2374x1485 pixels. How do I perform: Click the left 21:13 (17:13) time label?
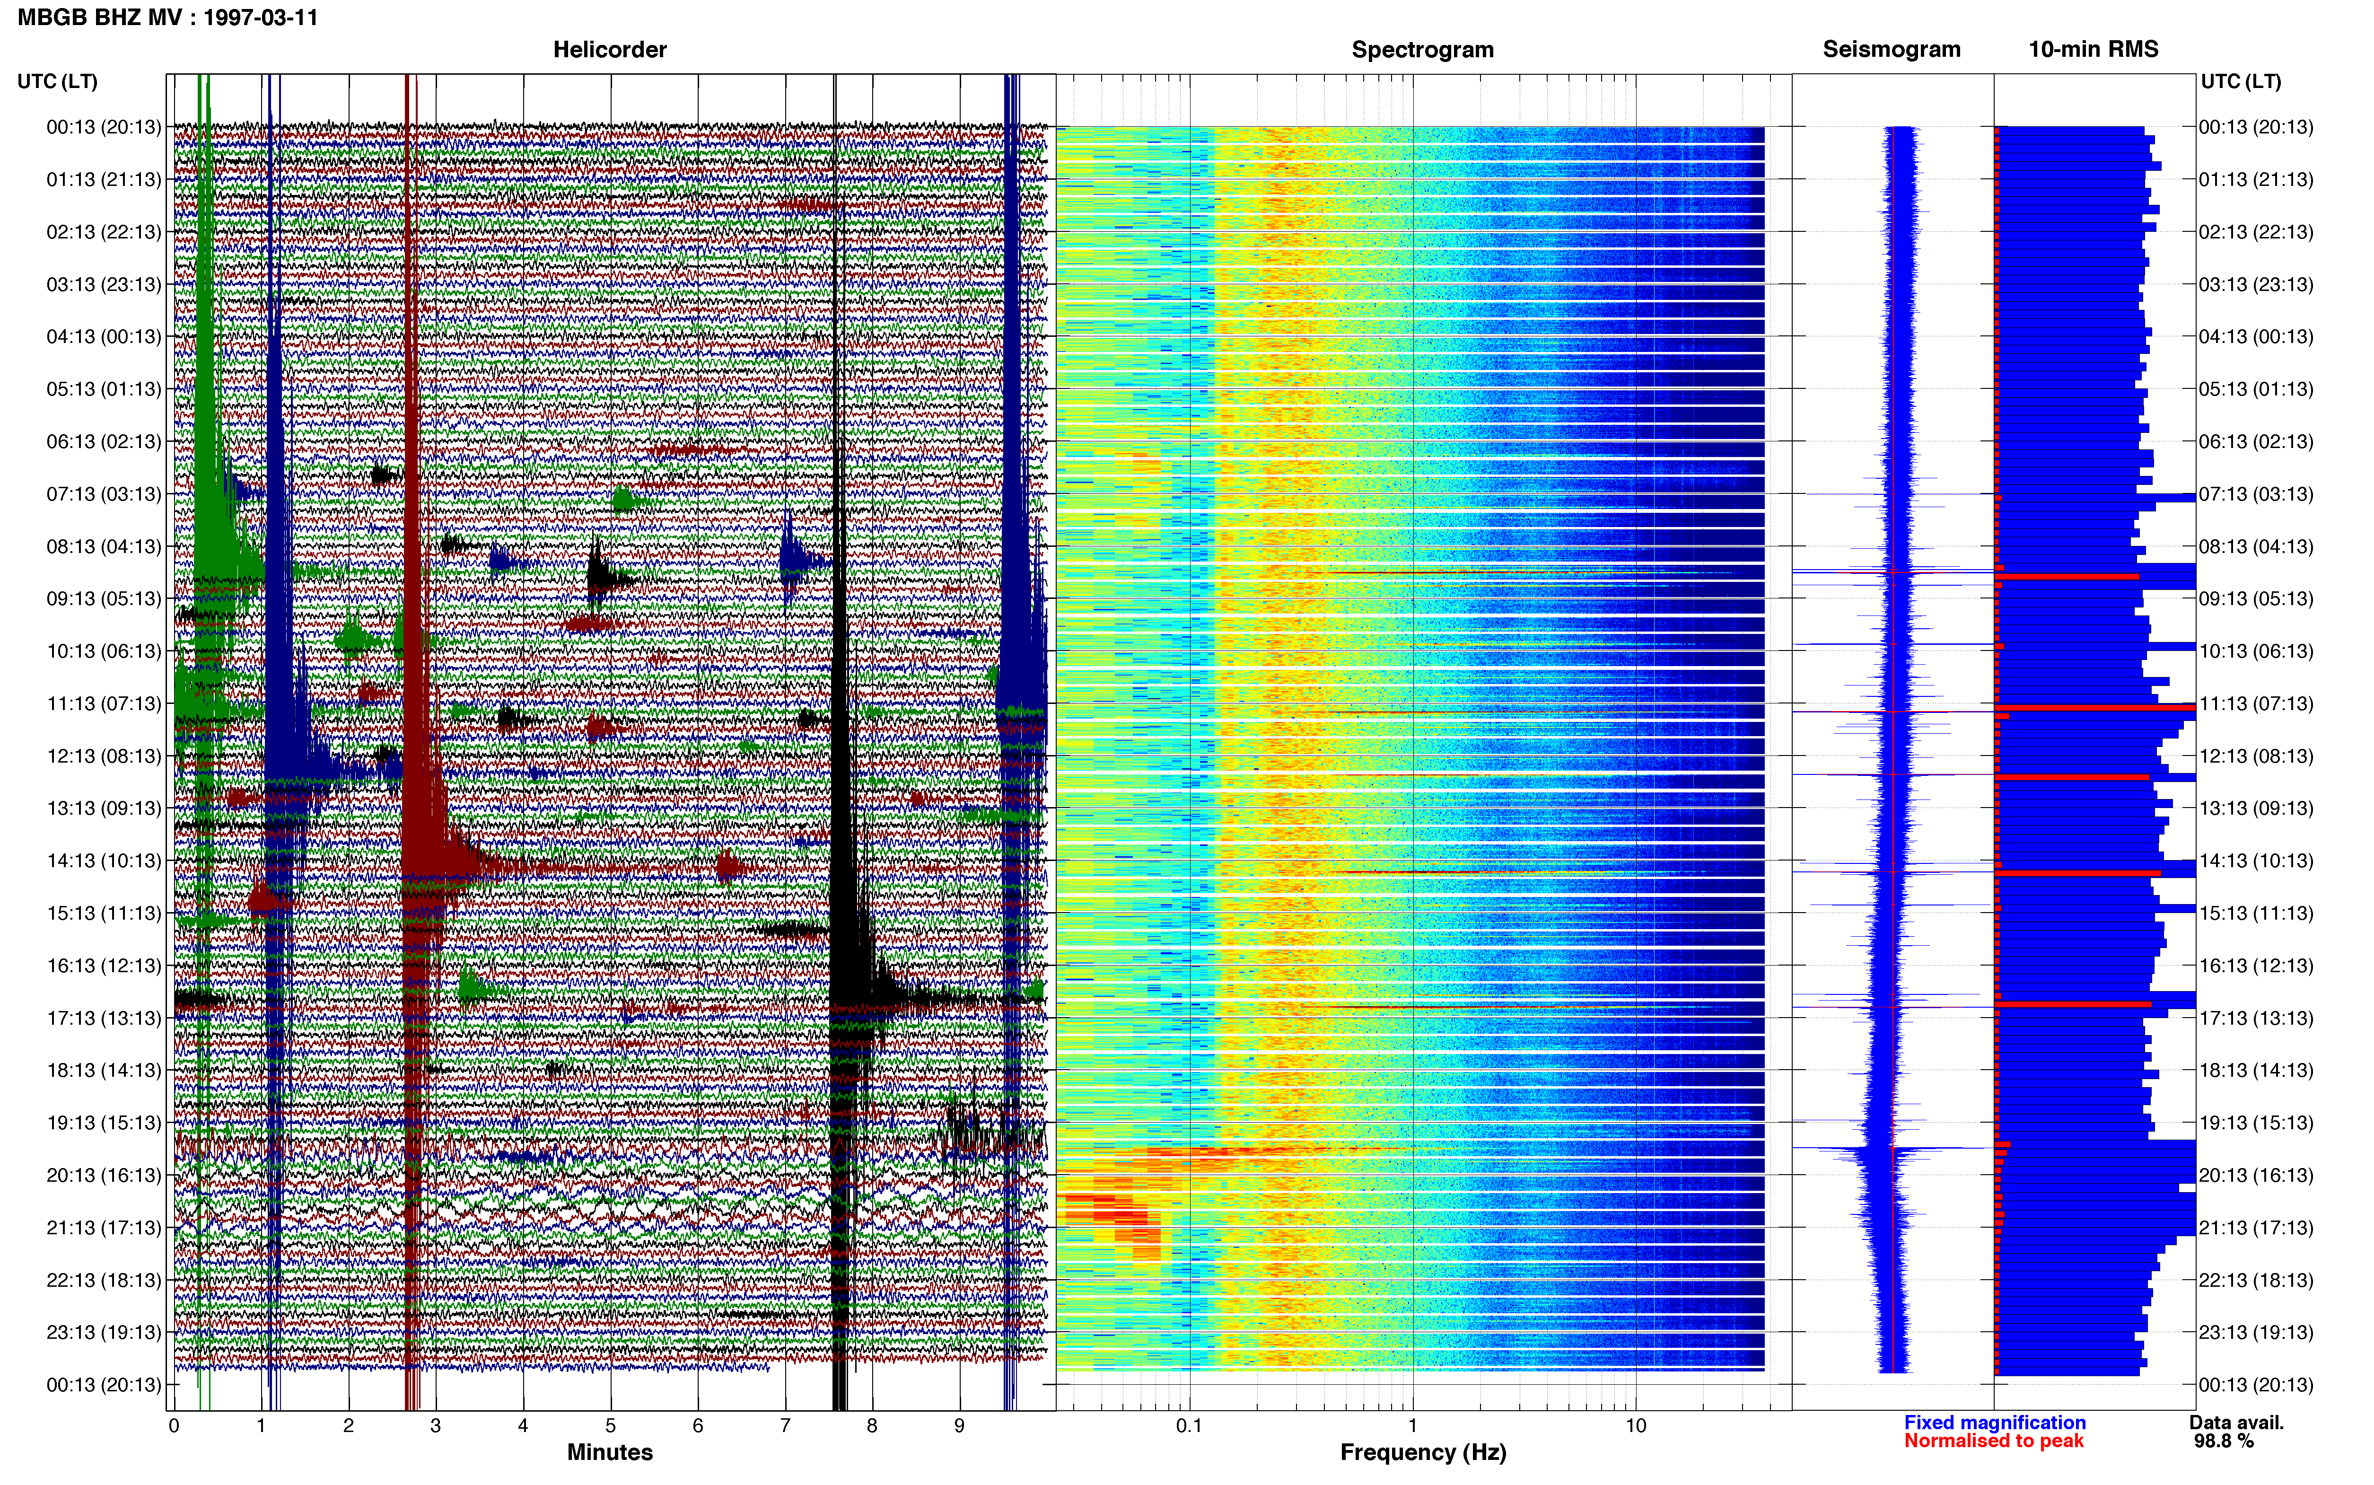pyautogui.click(x=104, y=1228)
